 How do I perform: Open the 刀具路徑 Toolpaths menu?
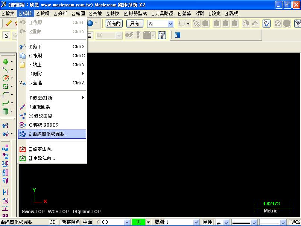[x=163, y=14]
